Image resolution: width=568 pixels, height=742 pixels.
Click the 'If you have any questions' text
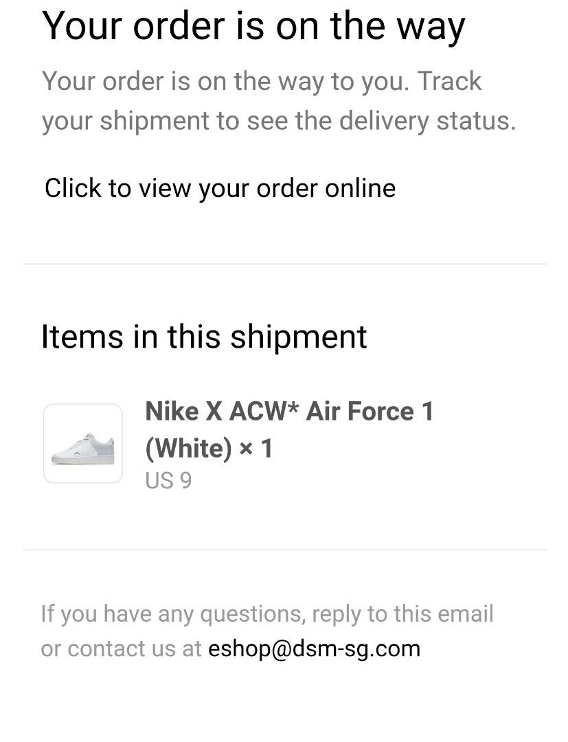(172, 614)
